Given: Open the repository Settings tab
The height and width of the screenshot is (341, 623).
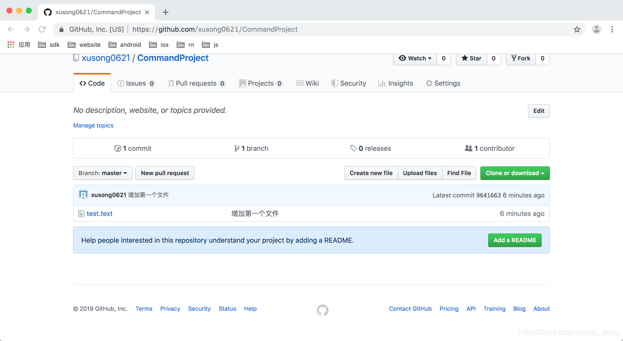Looking at the screenshot, I should 443,83.
